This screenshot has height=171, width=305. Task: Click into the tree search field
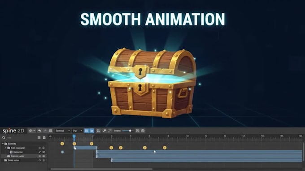point(22,138)
